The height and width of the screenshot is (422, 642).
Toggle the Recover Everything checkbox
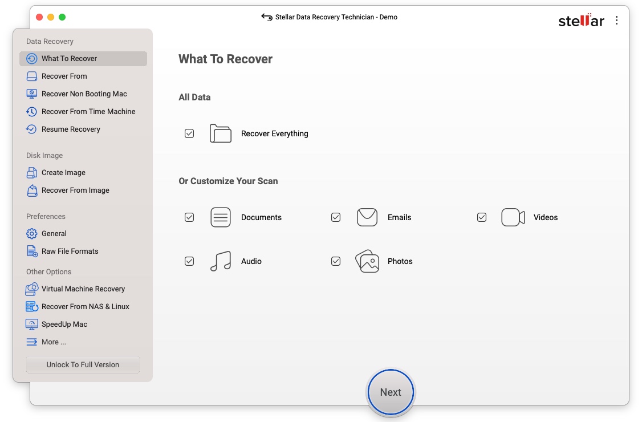pyautogui.click(x=189, y=133)
